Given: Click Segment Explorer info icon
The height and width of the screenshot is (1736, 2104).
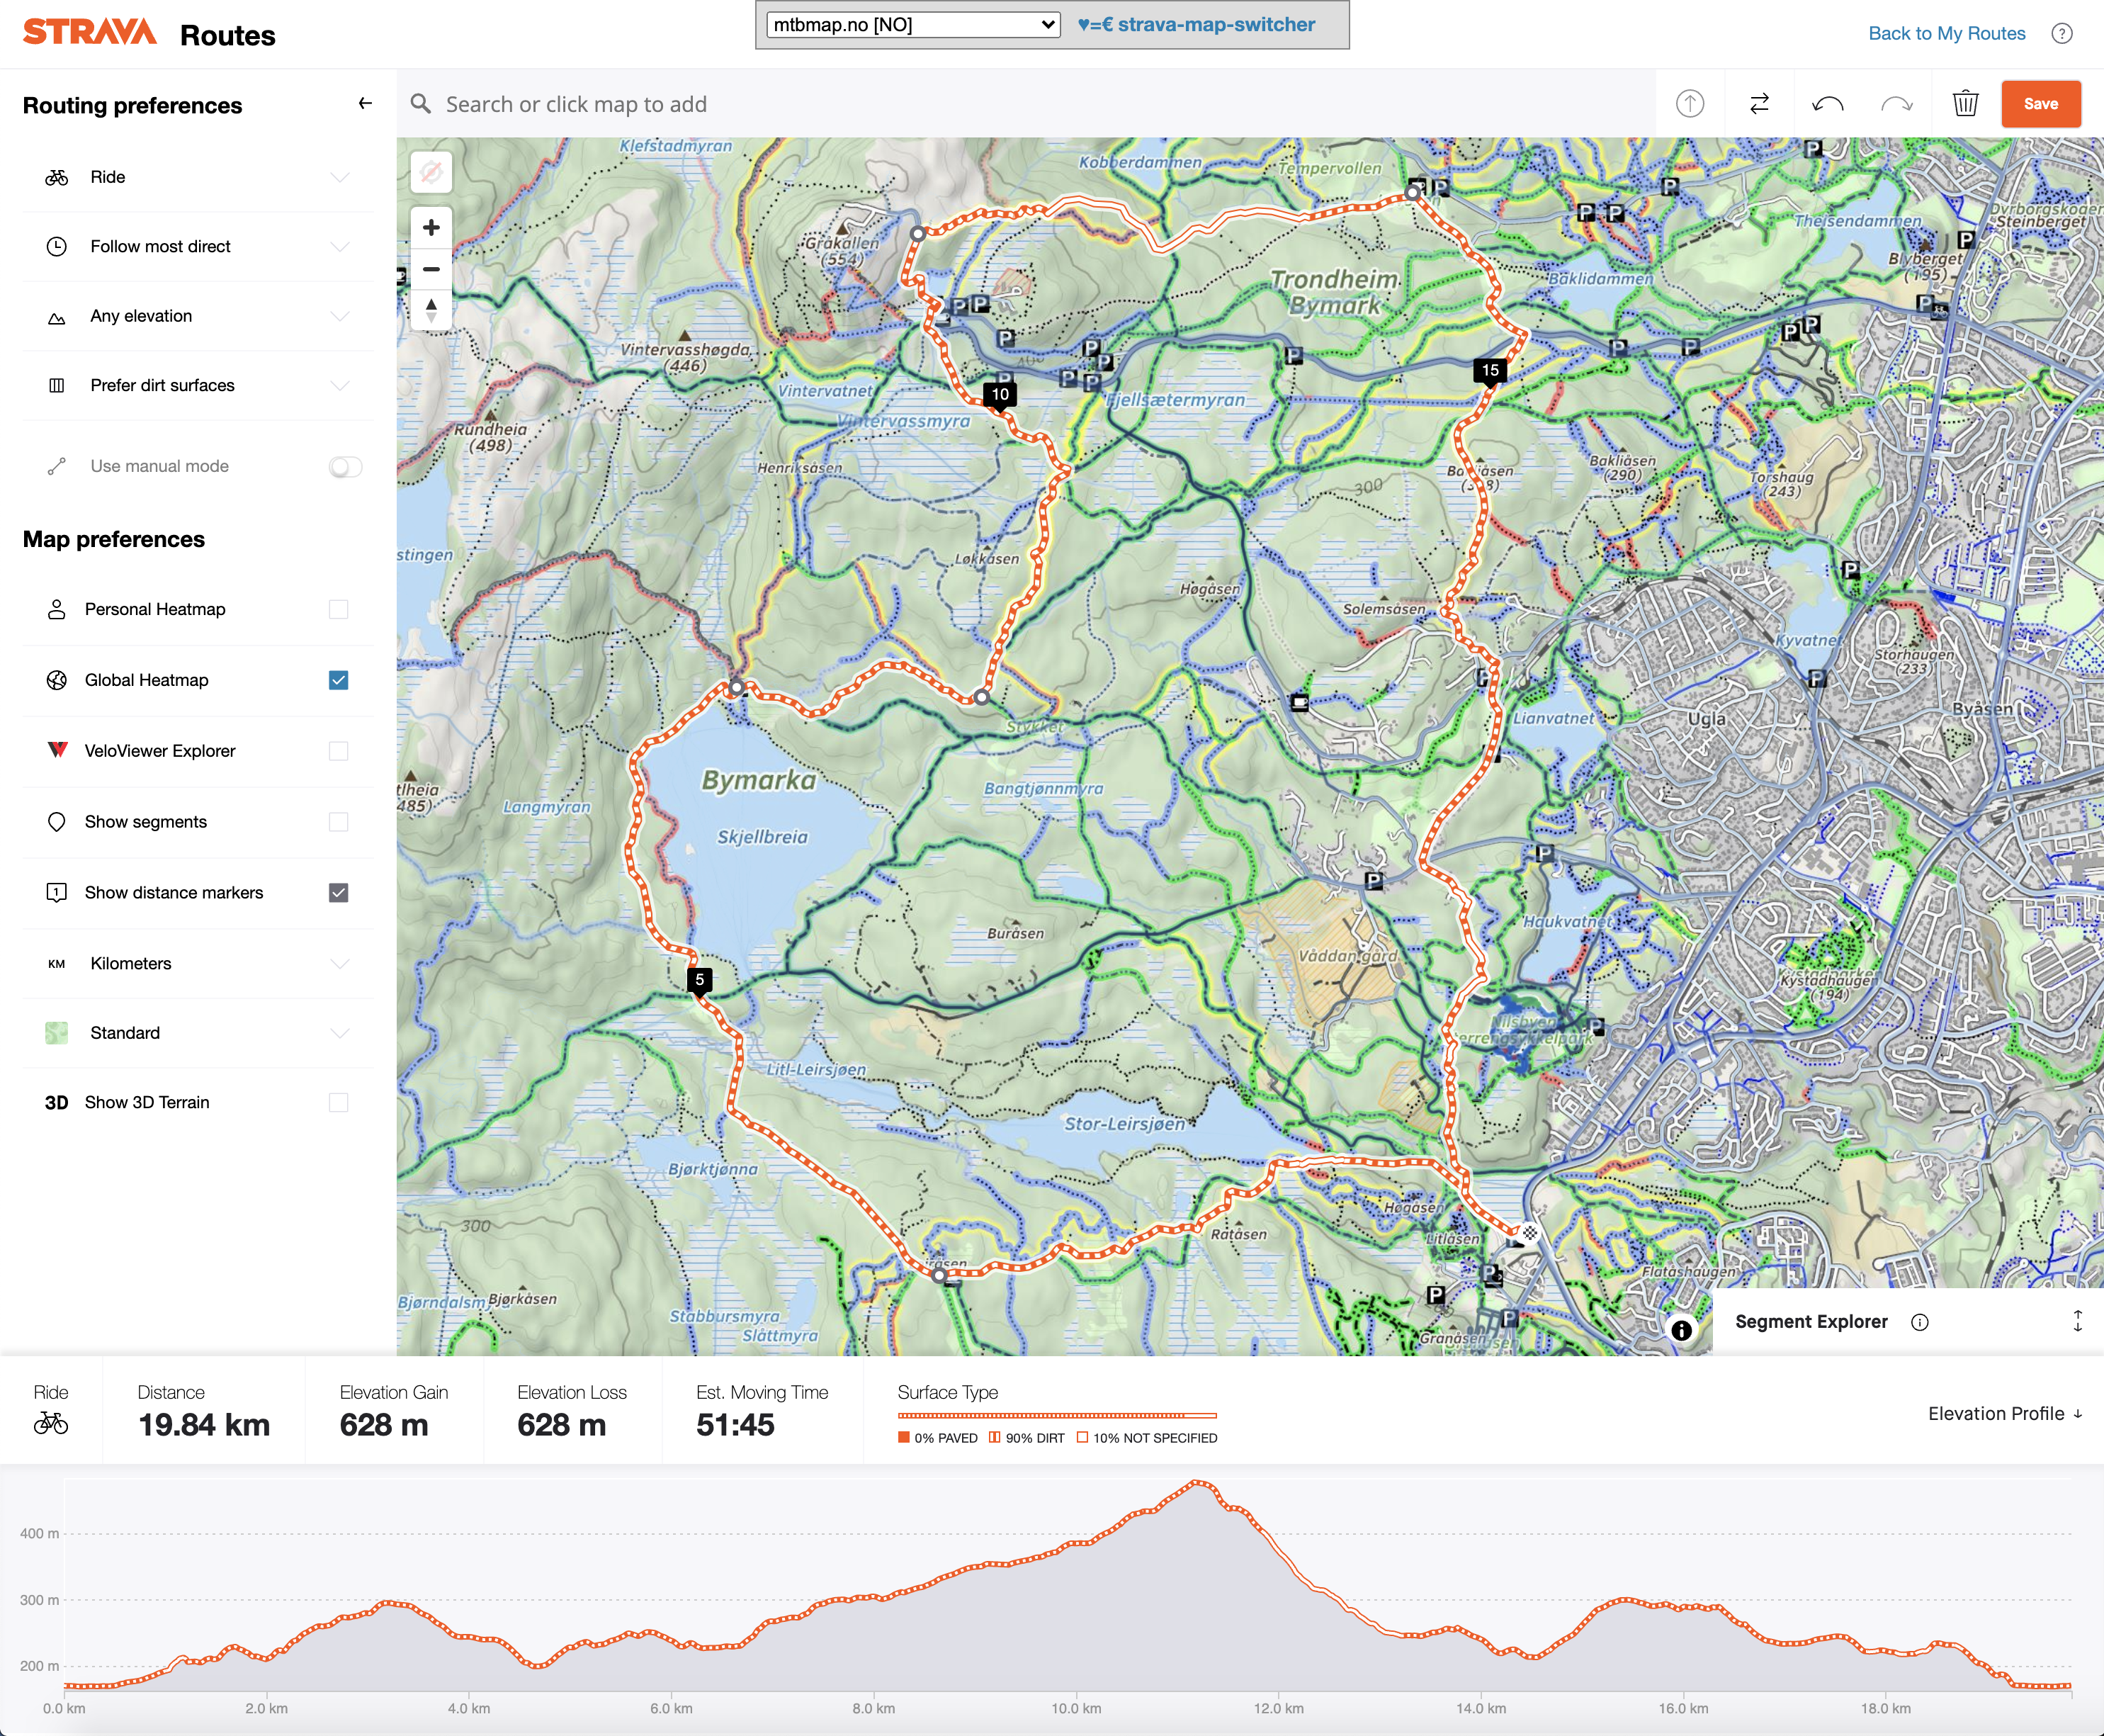Looking at the screenshot, I should (x=1919, y=1322).
